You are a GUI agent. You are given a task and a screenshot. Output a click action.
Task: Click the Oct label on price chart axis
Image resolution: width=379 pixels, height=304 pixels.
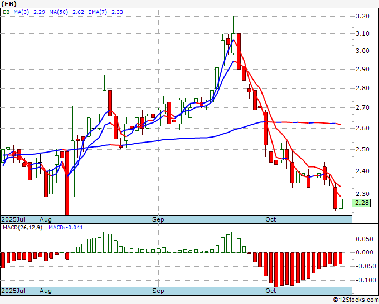(271, 219)
